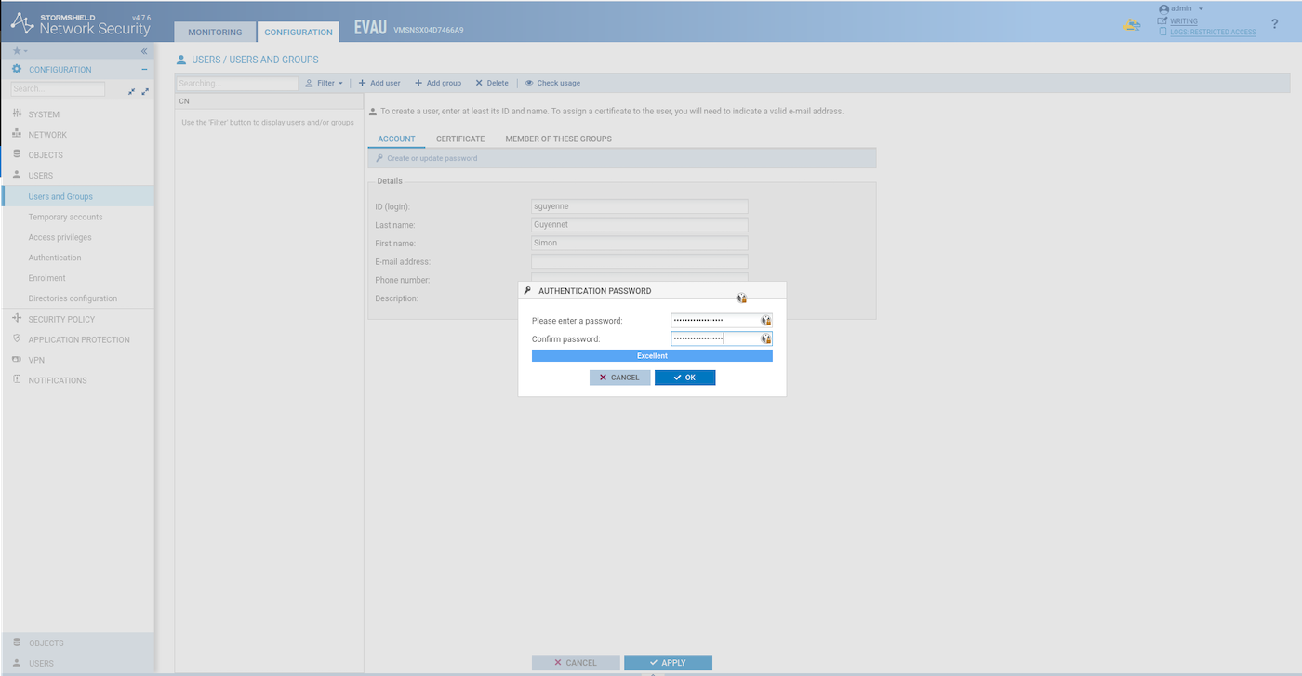Open the Filter dropdown in users toolbar
This screenshot has height=676, width=1302.
pos(325,83)
